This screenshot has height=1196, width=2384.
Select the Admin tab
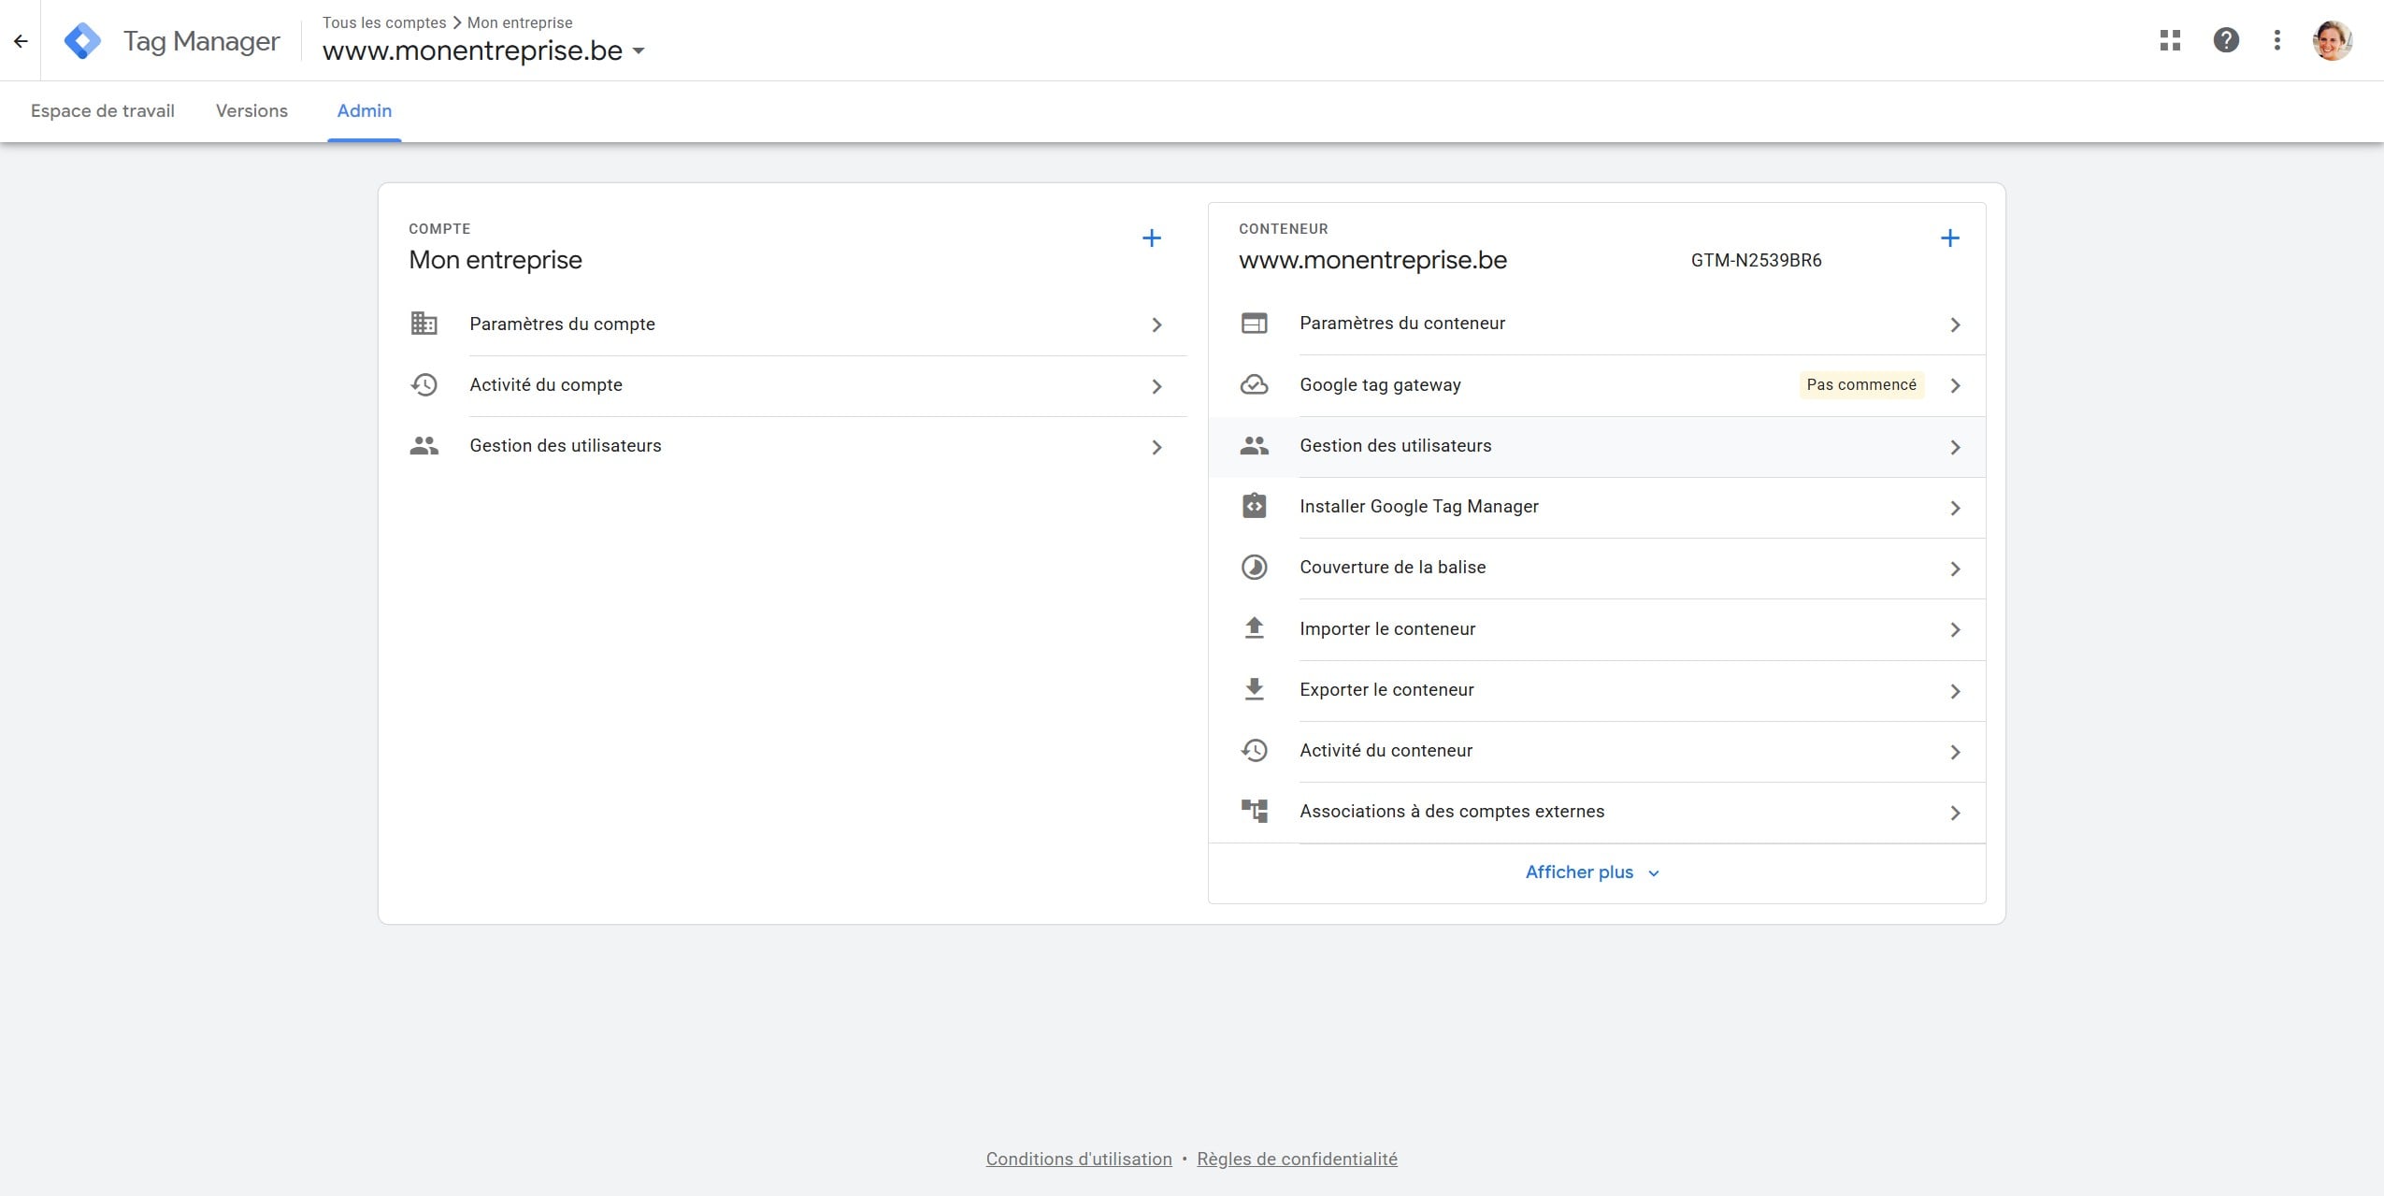[365, 110]
